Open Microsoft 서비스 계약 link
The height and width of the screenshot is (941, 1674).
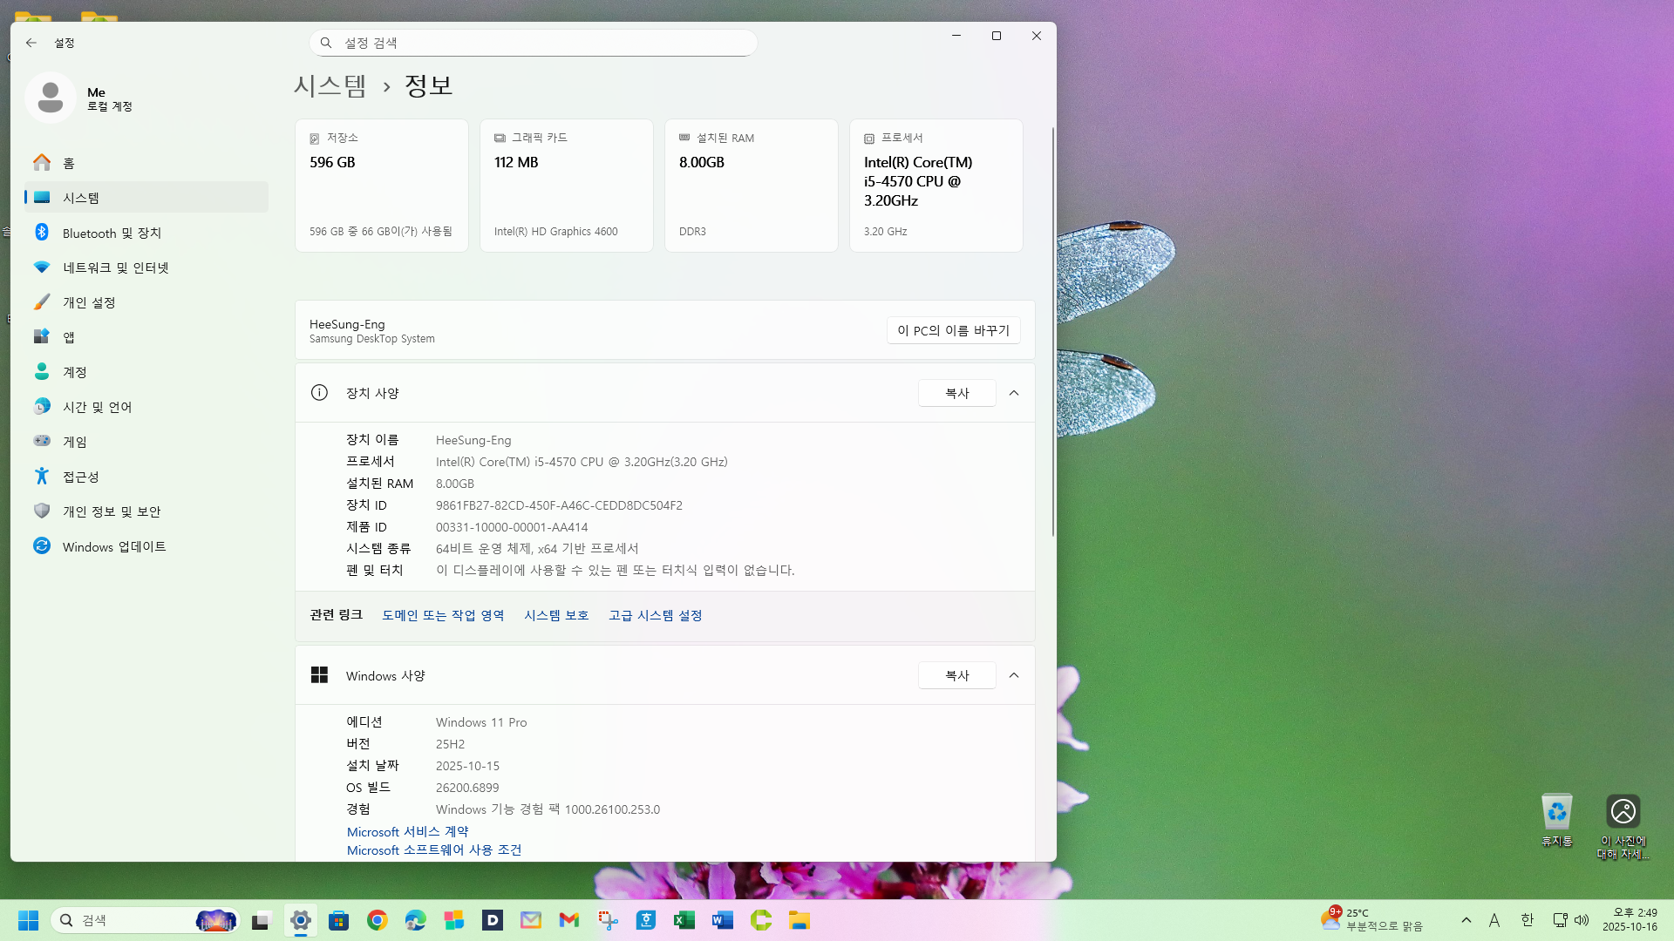point(407,831)
